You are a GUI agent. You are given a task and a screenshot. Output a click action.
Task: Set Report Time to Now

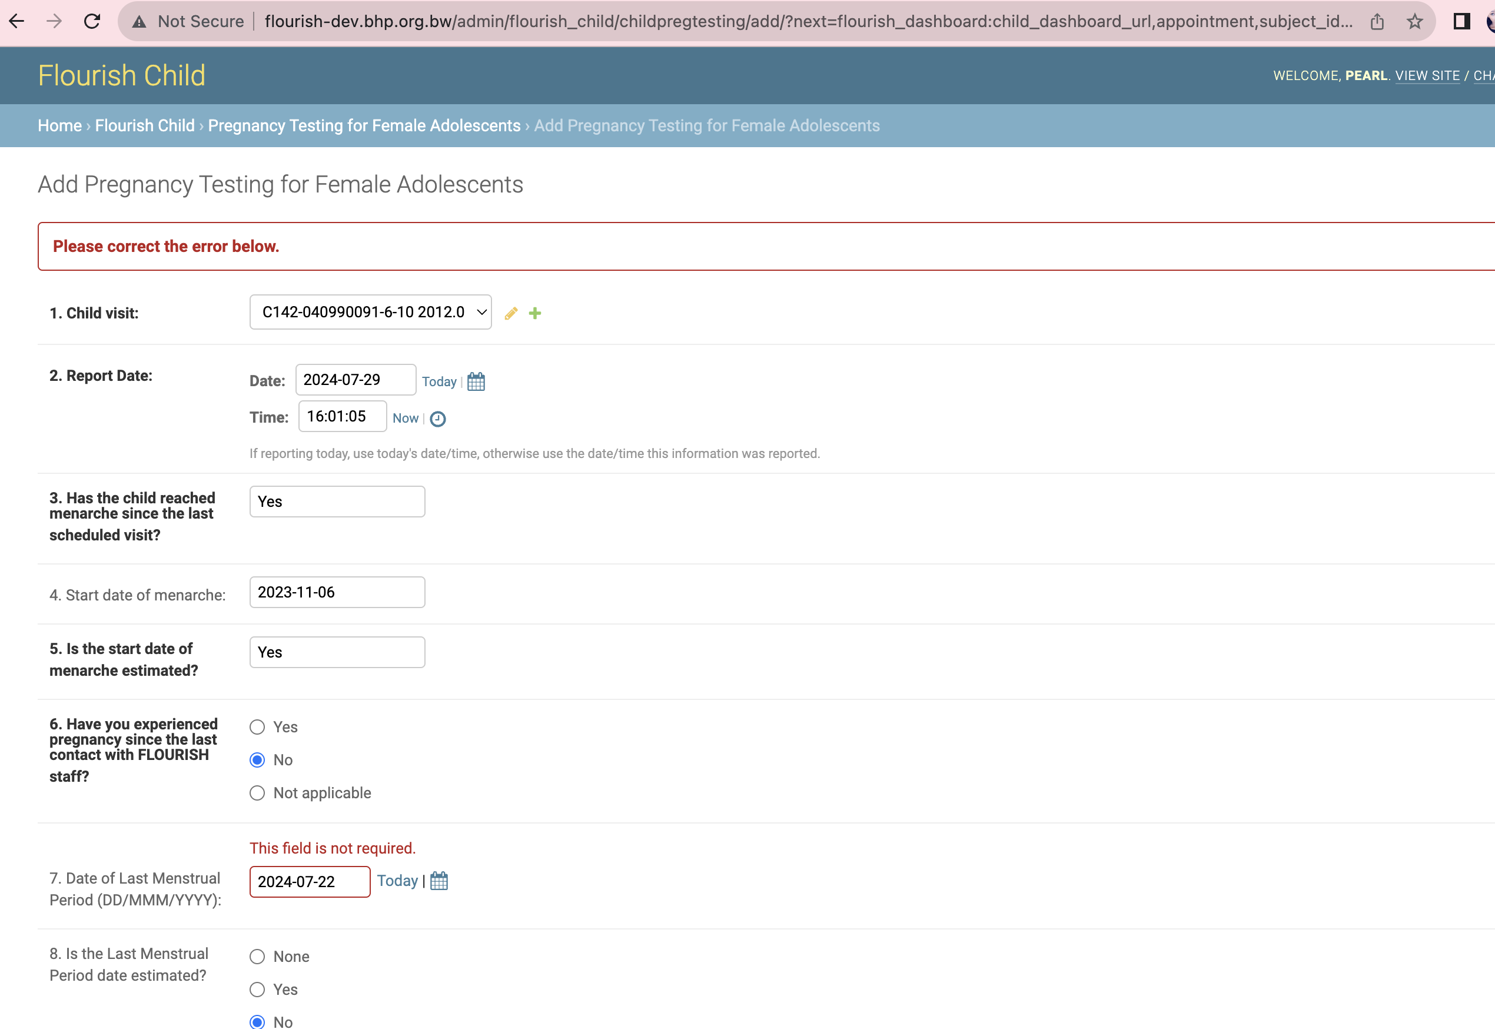tap(406, 419)
